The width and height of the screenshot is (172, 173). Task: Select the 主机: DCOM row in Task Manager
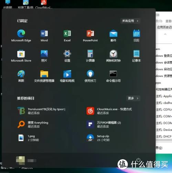click(164, 123)
